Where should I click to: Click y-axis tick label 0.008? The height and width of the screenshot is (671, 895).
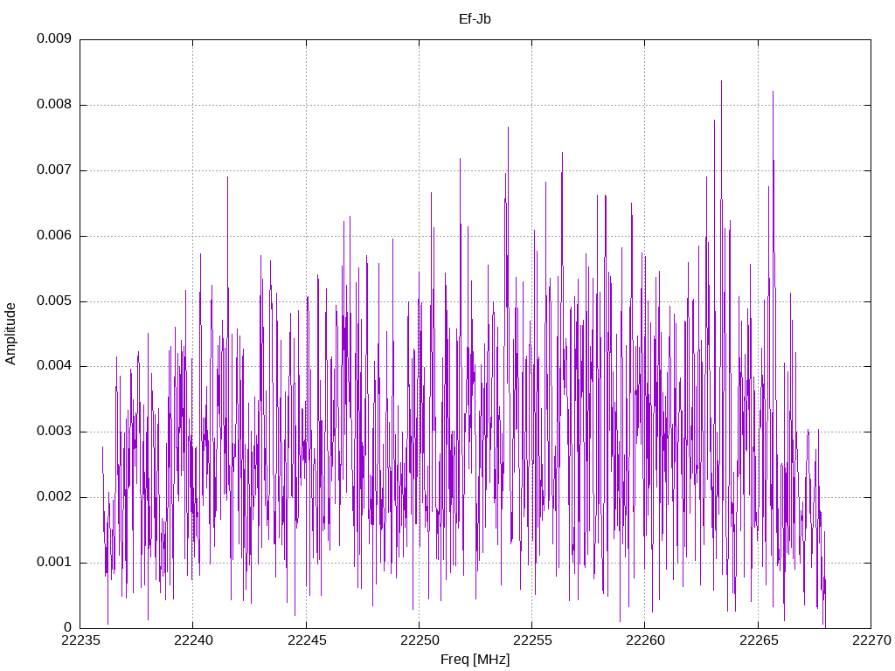point(54,105)
